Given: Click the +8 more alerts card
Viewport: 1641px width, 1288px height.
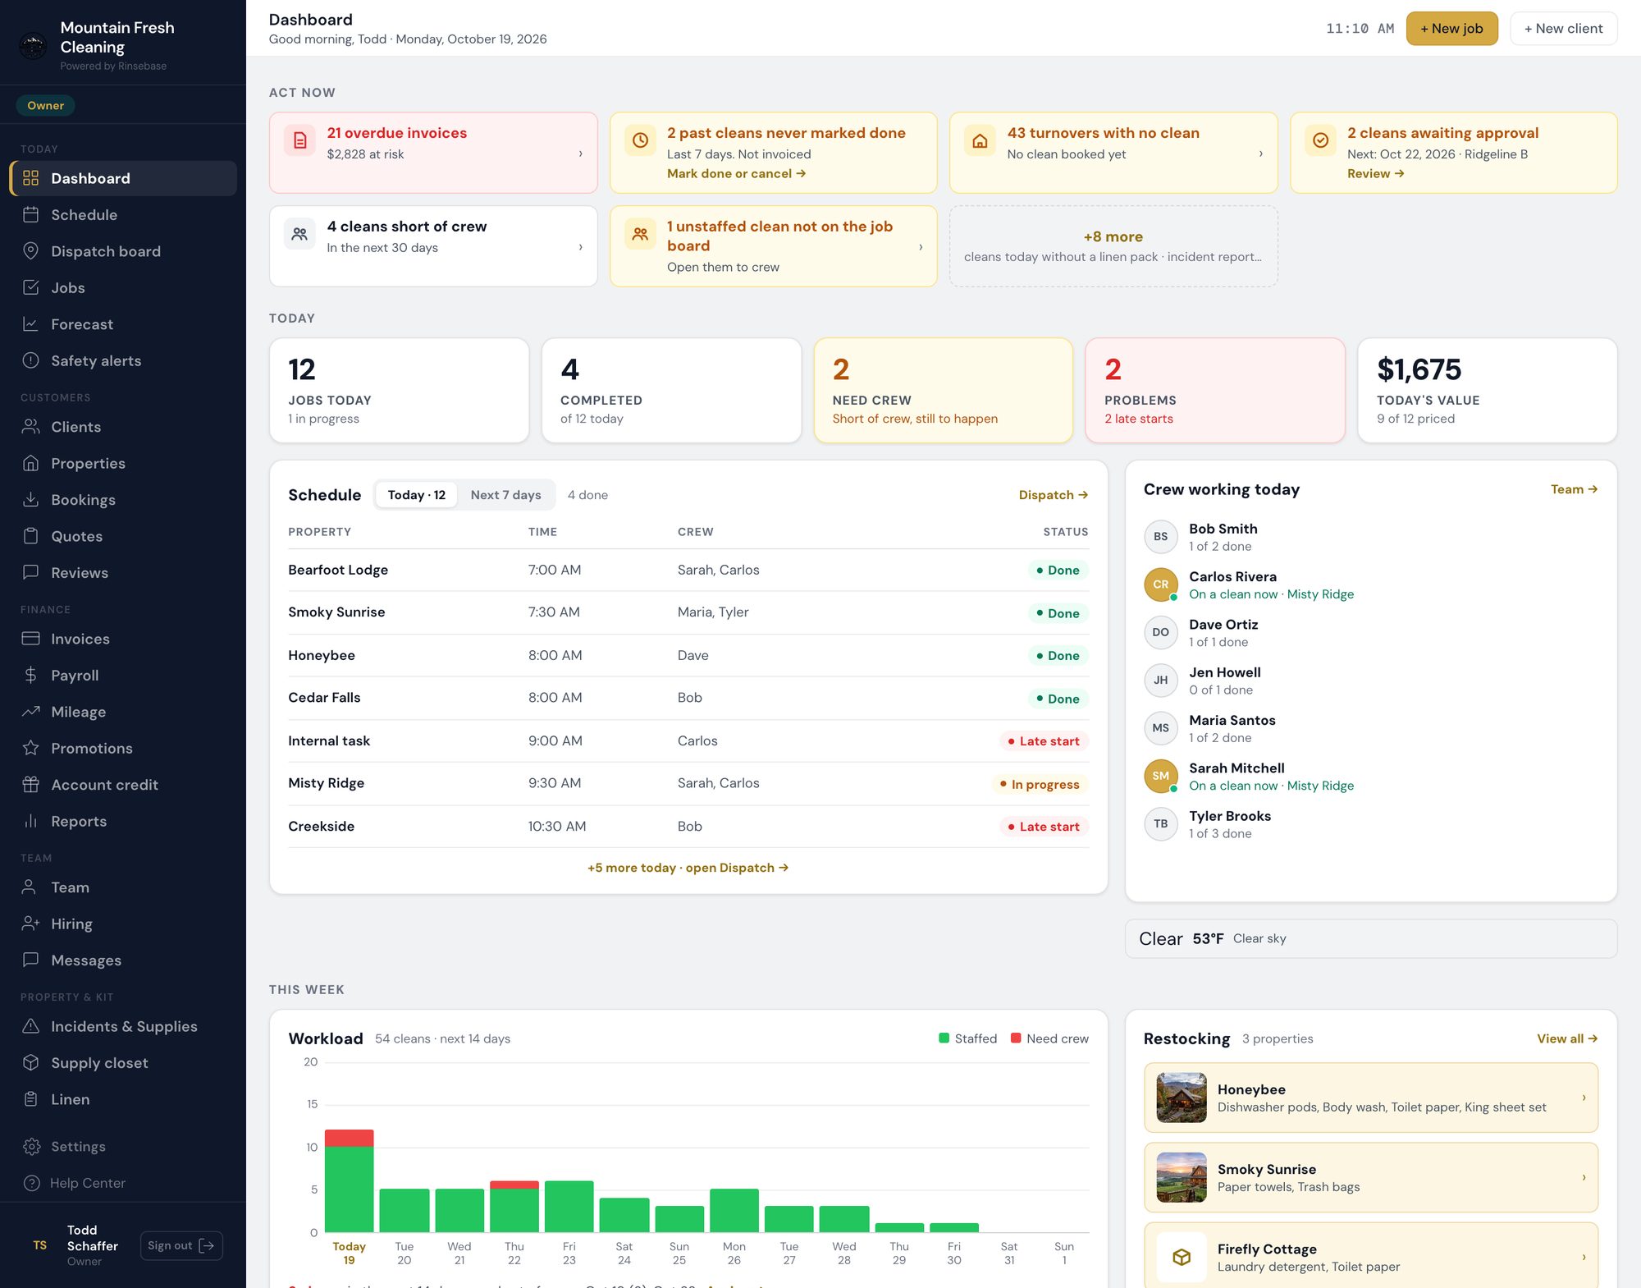Looking at the screenshot, I should click(1113, 246).
